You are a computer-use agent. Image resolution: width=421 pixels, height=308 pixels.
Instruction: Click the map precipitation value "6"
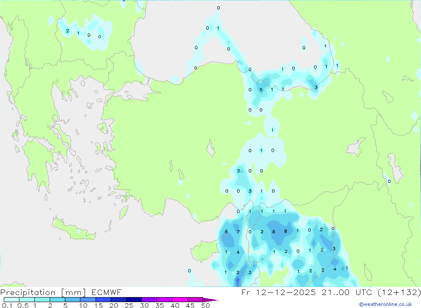(x=226, y=232)
